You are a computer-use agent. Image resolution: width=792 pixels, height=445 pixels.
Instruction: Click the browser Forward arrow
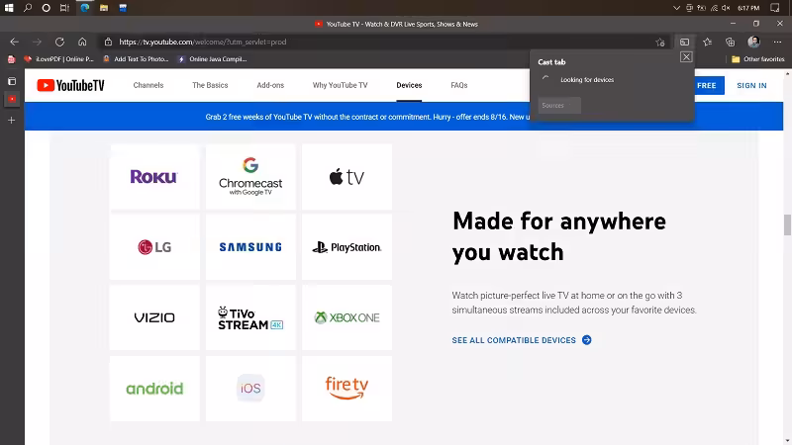pyautogui.click(x=37, y=42)
